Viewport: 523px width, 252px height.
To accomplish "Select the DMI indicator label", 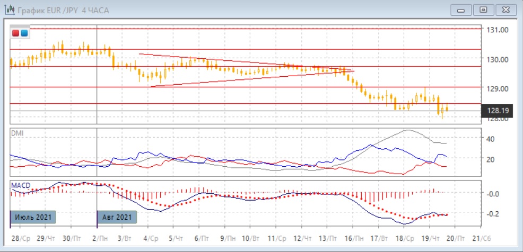I will click(17, 133).
